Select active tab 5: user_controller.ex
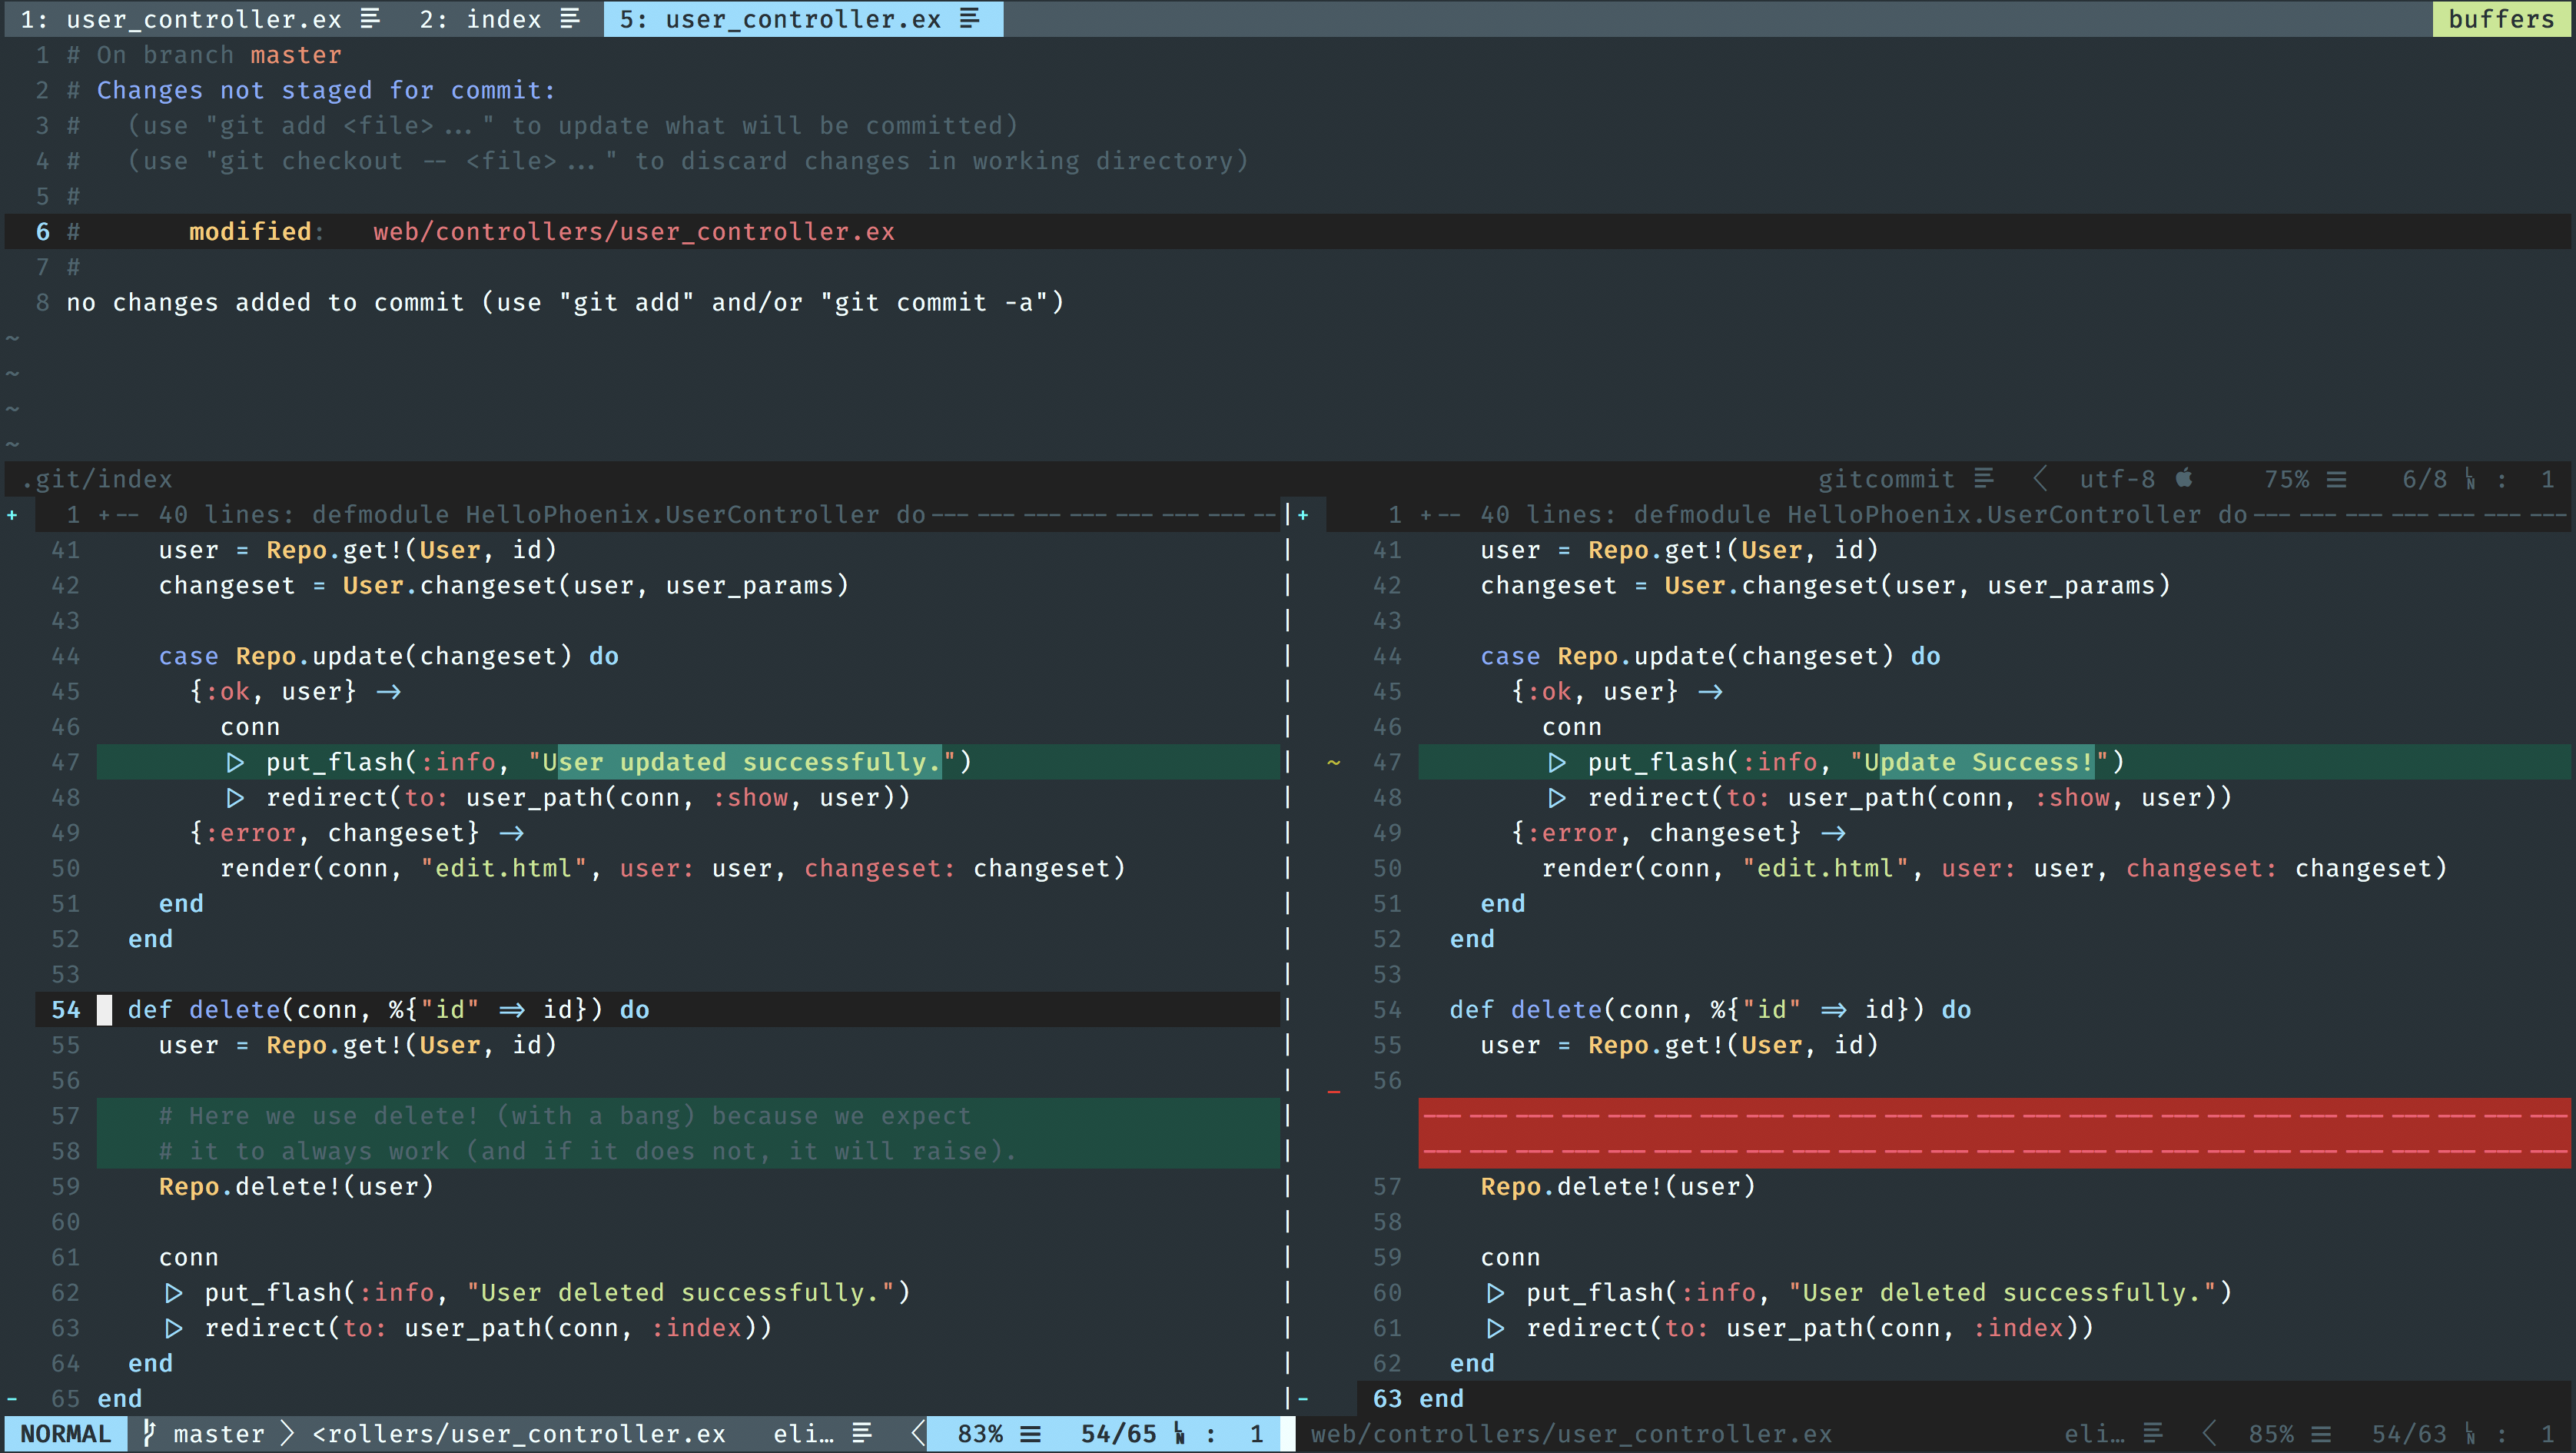2576x1453 pixels. pyautogui.click(x=802, y=19)
